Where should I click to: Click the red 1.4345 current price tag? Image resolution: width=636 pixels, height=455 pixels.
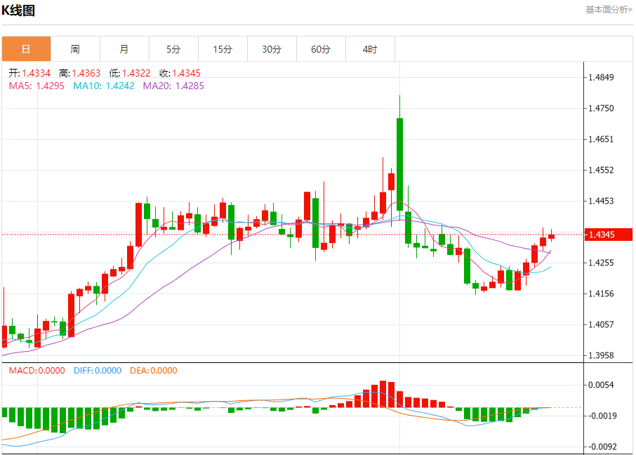[x=609, y=235]
